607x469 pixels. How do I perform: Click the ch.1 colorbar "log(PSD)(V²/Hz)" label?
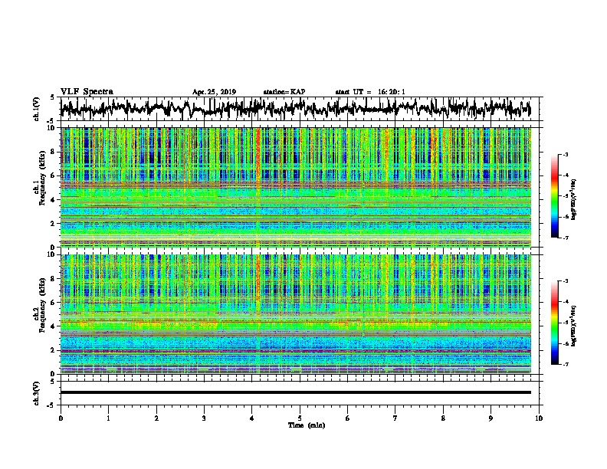pos(574,200)
